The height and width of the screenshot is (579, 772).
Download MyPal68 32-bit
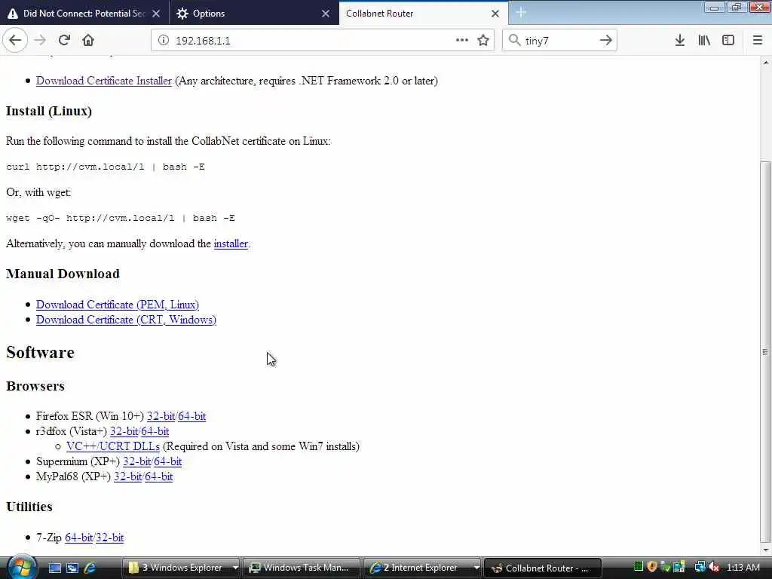coord(128,477)
